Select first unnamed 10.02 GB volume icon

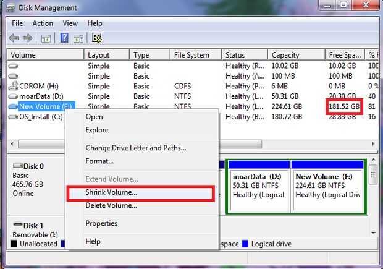13,66
